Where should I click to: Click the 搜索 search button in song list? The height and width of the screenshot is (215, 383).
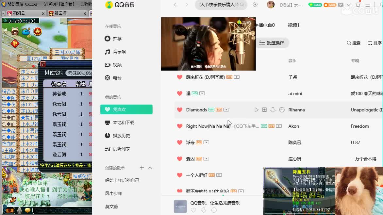pyautogui.click(x=354, y=43)
